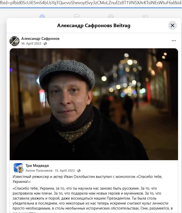Click the dialog heading Александр Сафроновs Beitrag

[94, 25]
